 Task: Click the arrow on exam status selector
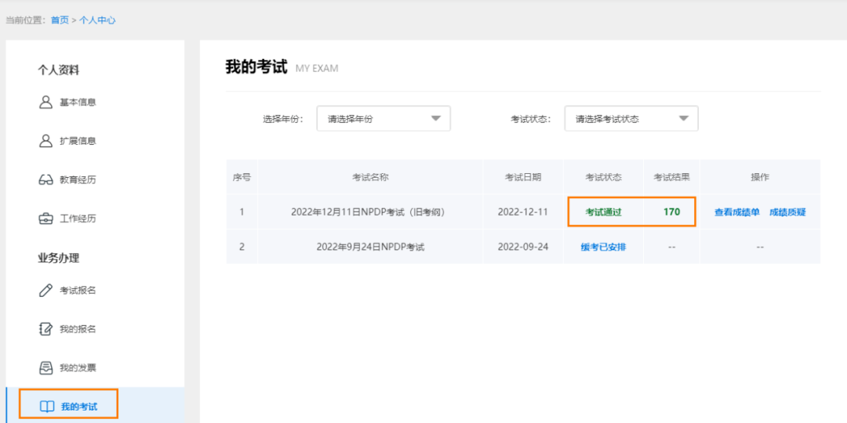[x=683, y=119]
